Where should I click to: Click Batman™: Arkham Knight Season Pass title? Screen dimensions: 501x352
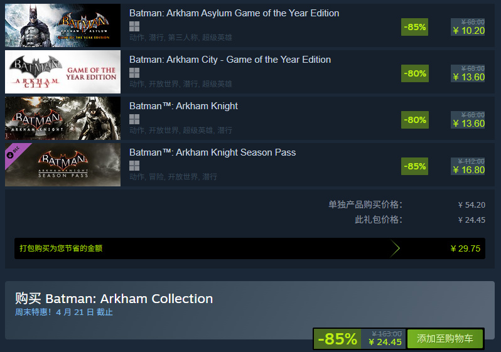pos(212,152)
